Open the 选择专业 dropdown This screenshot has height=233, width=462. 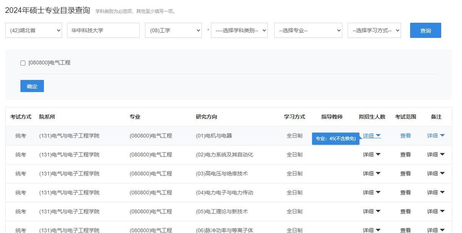(x=308, y=30)
